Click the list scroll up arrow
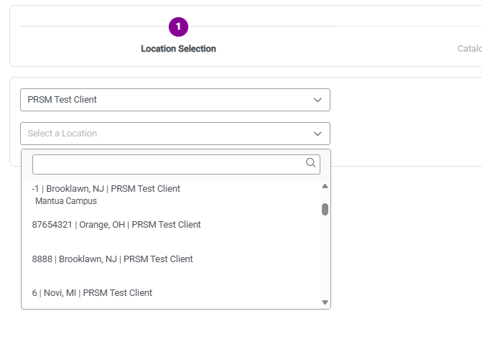Screen dimensions: 482x362 [325, 186]
